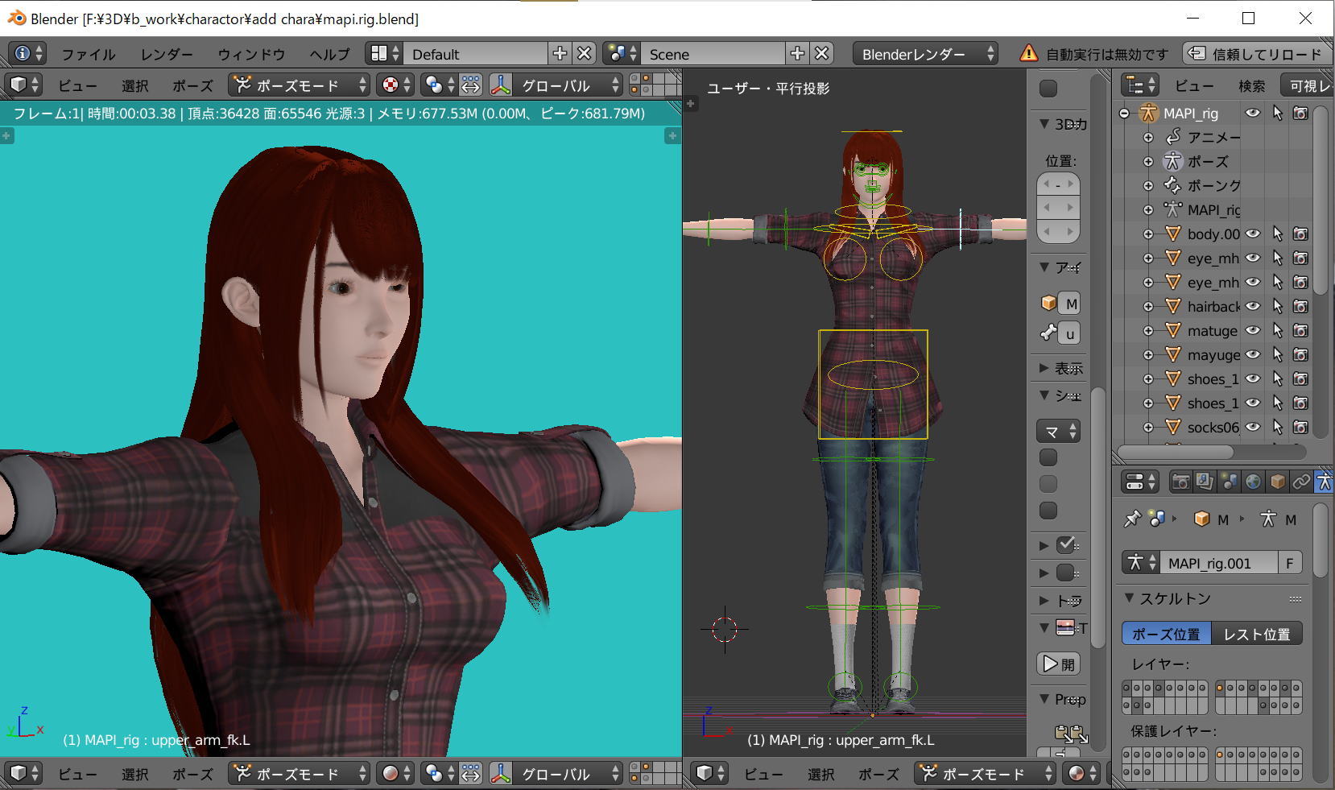Viewport: 1335px width, 790px height.
Task: Open the Object properties cube tab
Action: (1277, 482)
